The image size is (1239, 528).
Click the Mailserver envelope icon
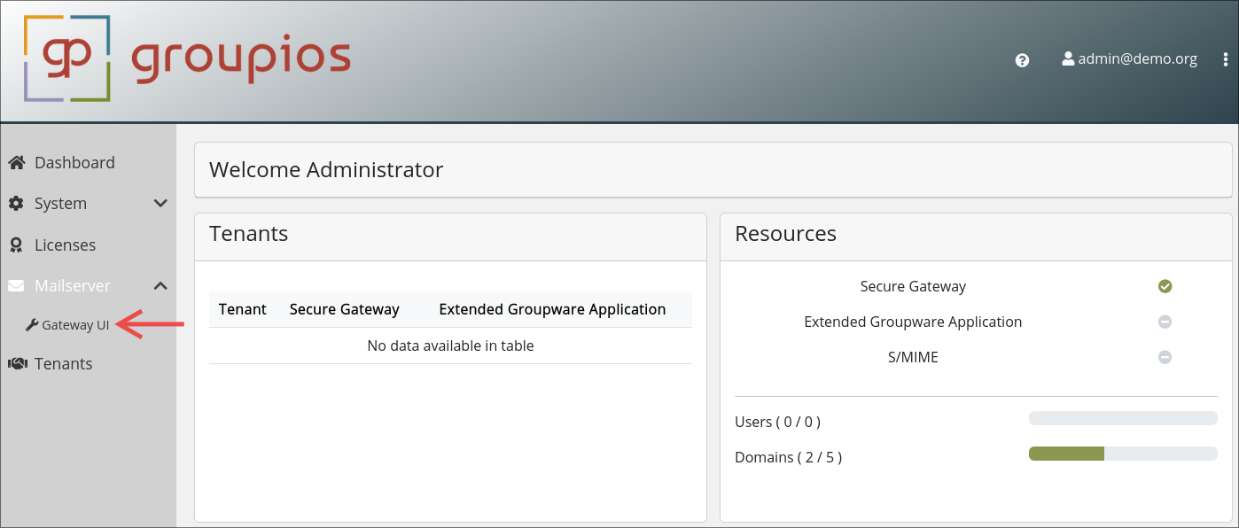click(x=15, y=285)
